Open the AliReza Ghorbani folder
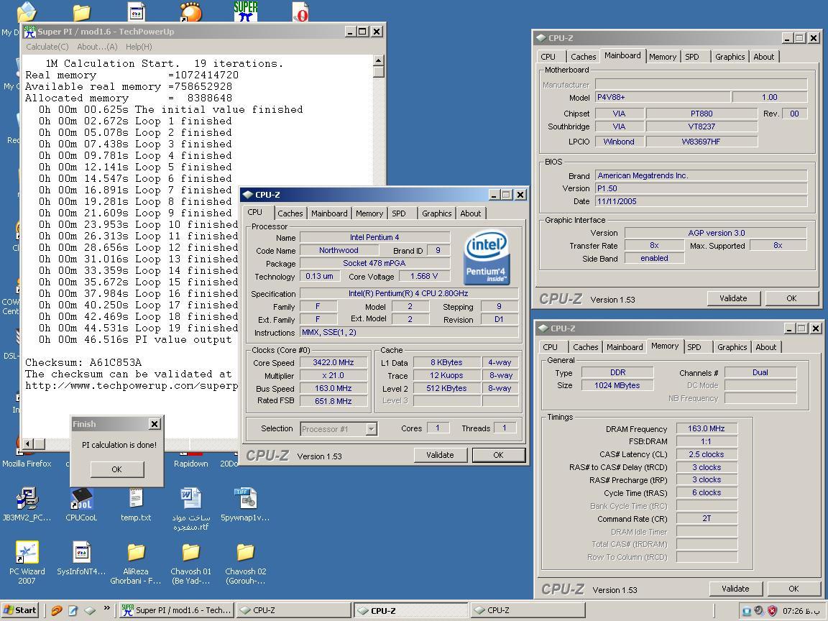 coord(136,563)
